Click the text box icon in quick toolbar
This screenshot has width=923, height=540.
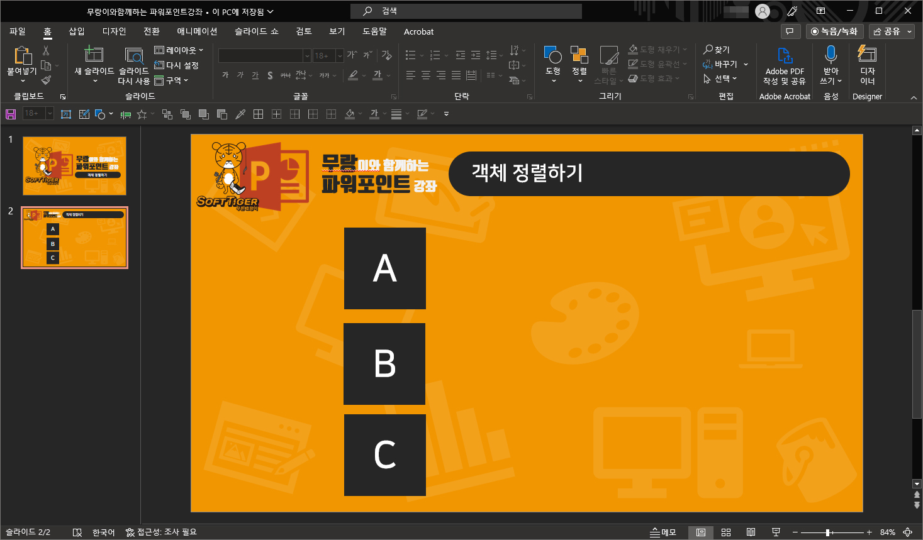point(66,114)
